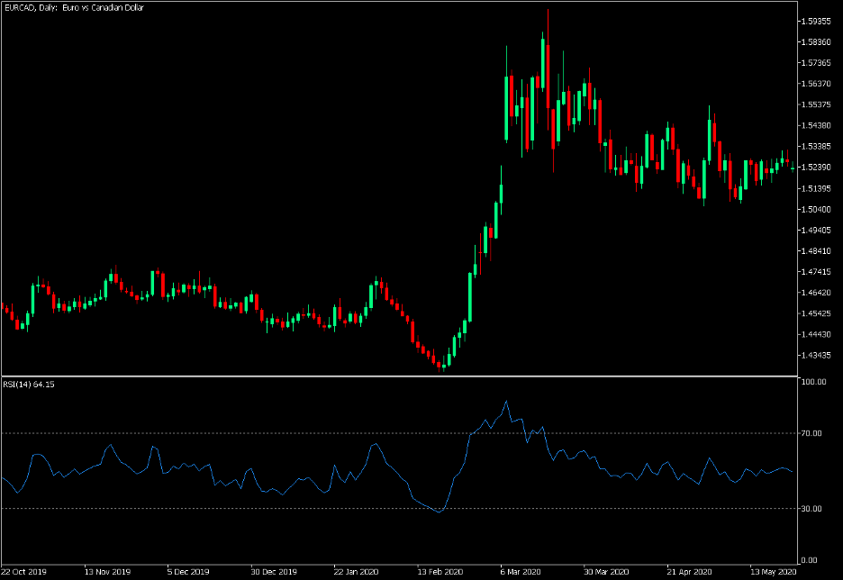Click the RSI 70.00 level label
The height and width of the screenshot is (580, 843).
point(815,433)
